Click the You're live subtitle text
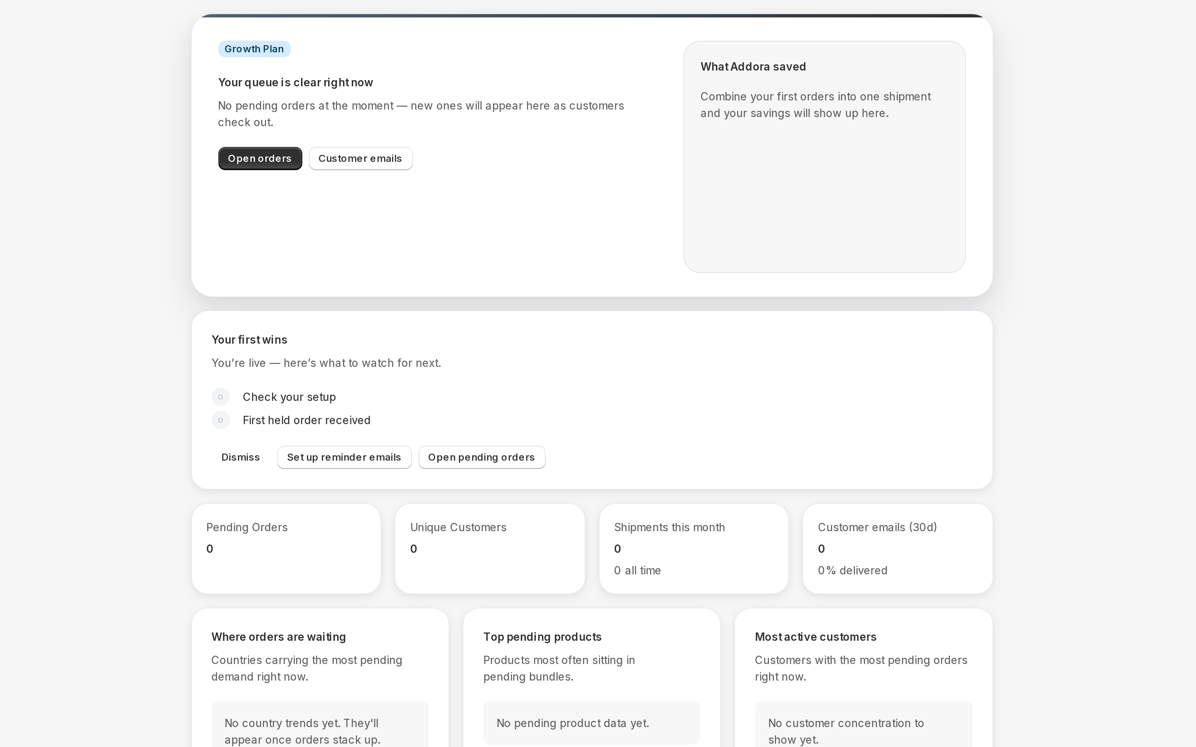 326,363
